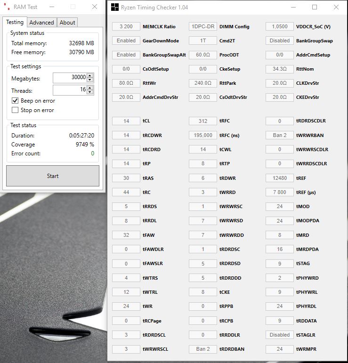Click the RttNom value 34.3Ω

(280, 69)
